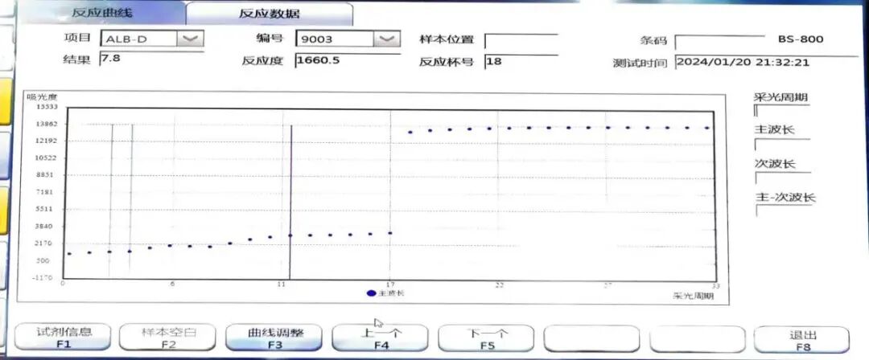The image size is (869, 360).
Task: Go to next curve with 下一个 F5
Action: (486, 337)
